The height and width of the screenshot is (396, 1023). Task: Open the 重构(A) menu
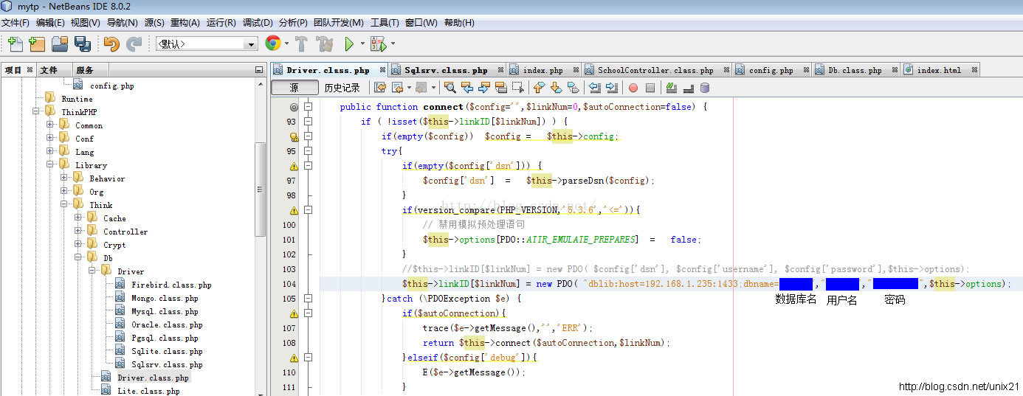coord(184,23)
